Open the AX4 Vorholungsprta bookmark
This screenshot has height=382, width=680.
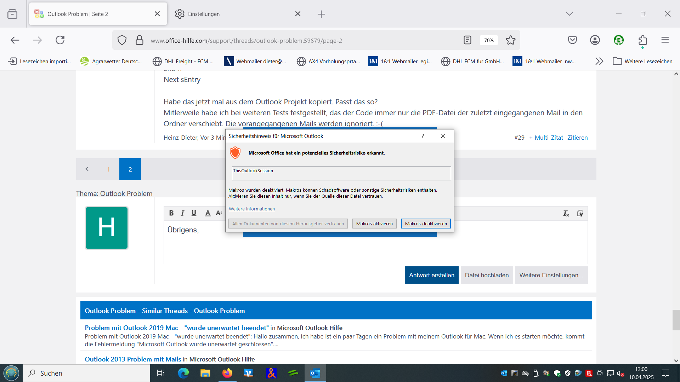click(x=328, y=61)
